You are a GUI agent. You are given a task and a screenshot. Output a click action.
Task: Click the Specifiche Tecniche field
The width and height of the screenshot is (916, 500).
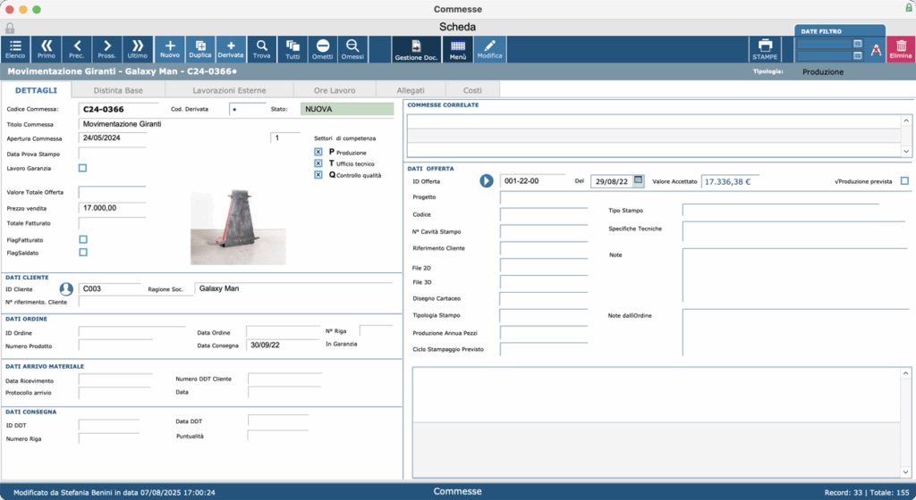pyautogui.click(x=794, y=231)
